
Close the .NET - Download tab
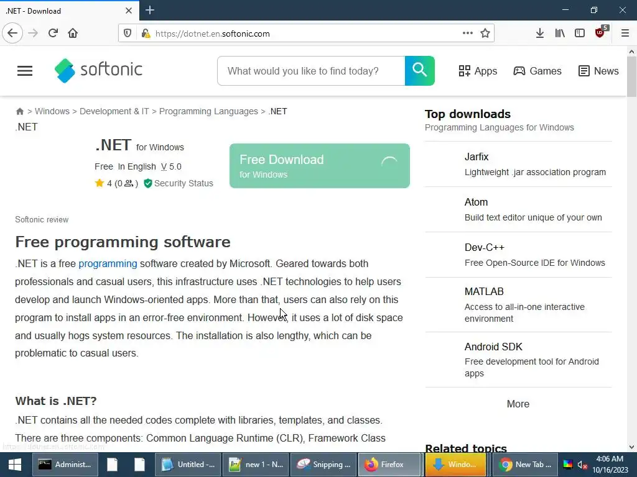[129, 11]
